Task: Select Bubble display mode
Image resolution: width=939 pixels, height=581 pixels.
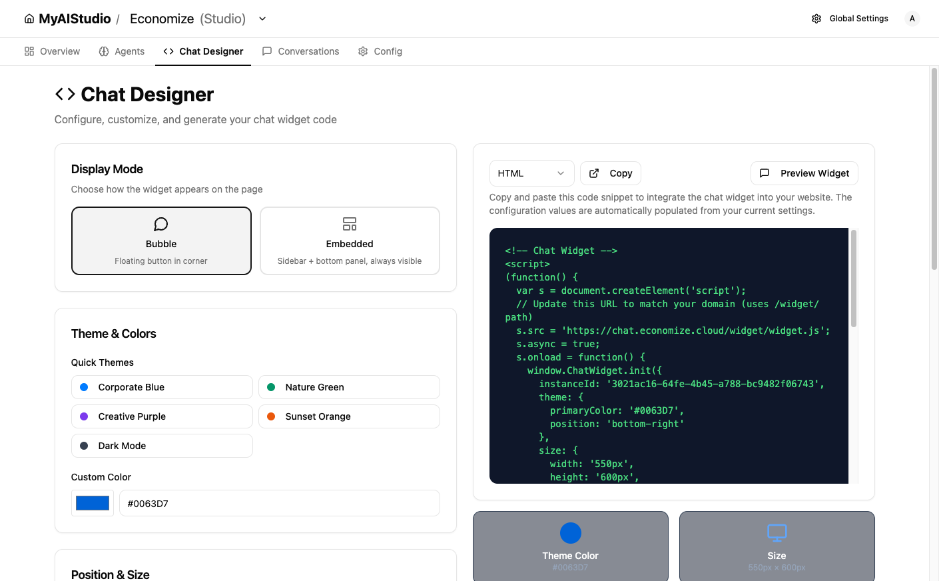Action: click(161, 241)
